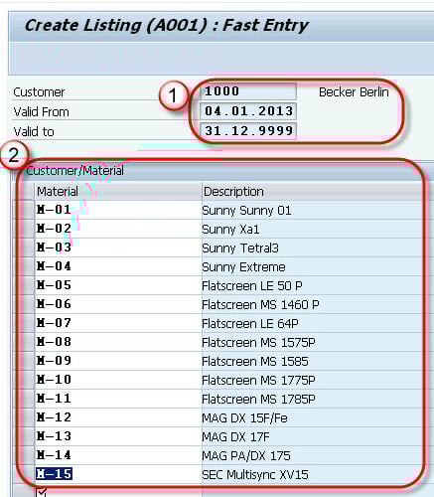Click the Valid to date field
The image size is (434, 497).
[x=248, y=130]
